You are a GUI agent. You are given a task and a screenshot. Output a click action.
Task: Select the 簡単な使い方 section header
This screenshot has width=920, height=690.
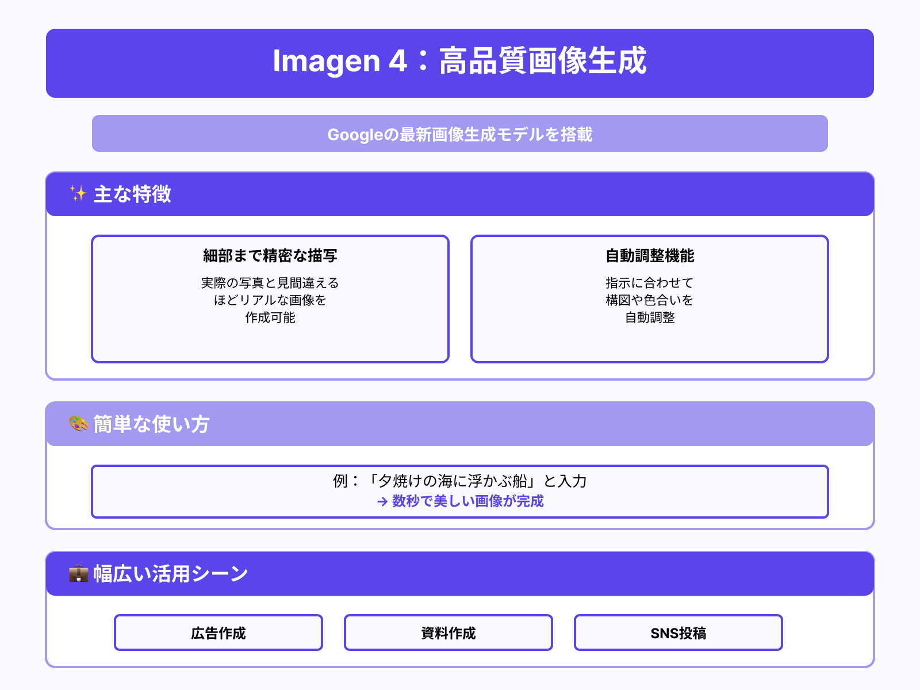(x=460, y=424)
